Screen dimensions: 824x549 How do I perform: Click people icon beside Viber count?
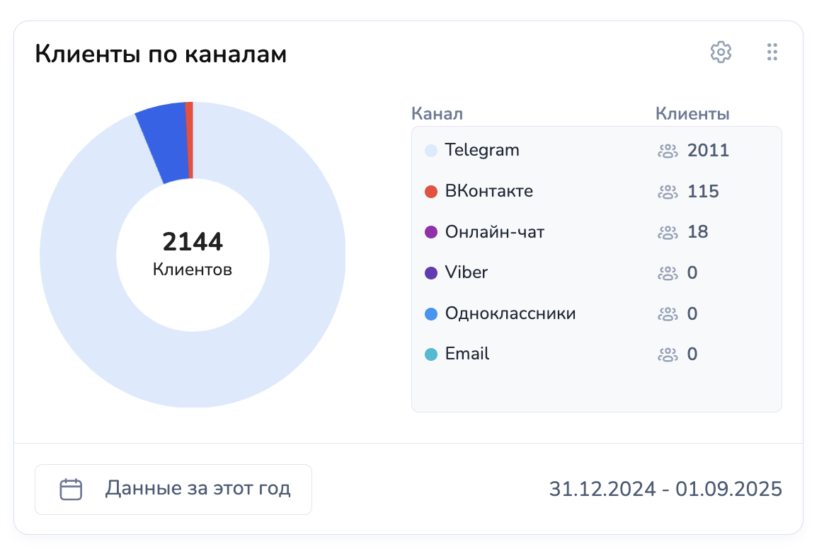pos(668,273)
